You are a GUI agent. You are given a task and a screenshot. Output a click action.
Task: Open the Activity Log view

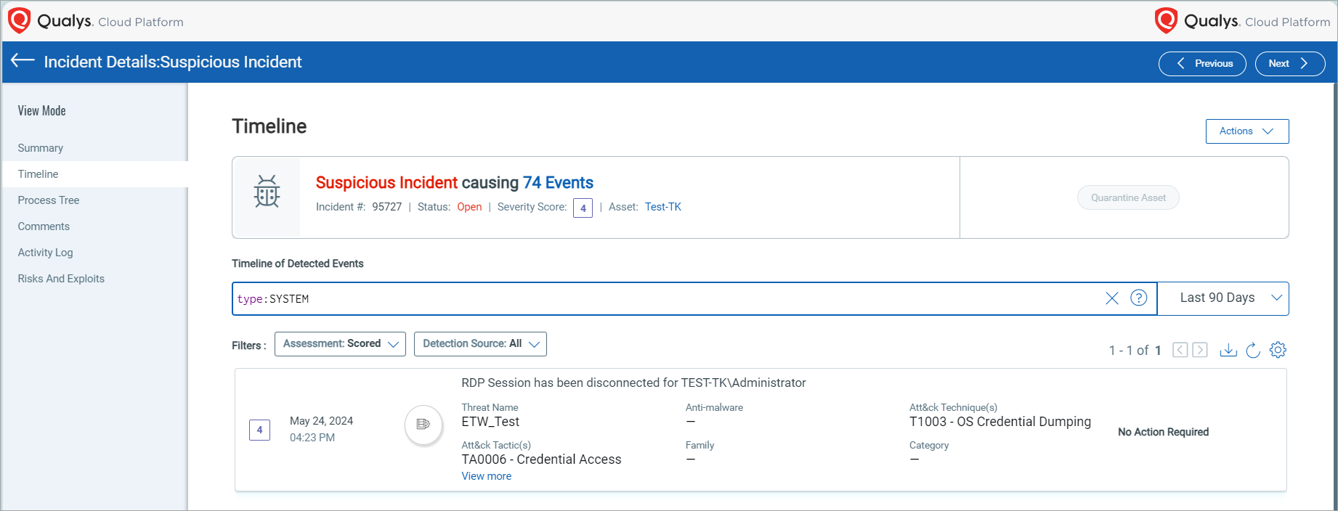tap(45, 253)
